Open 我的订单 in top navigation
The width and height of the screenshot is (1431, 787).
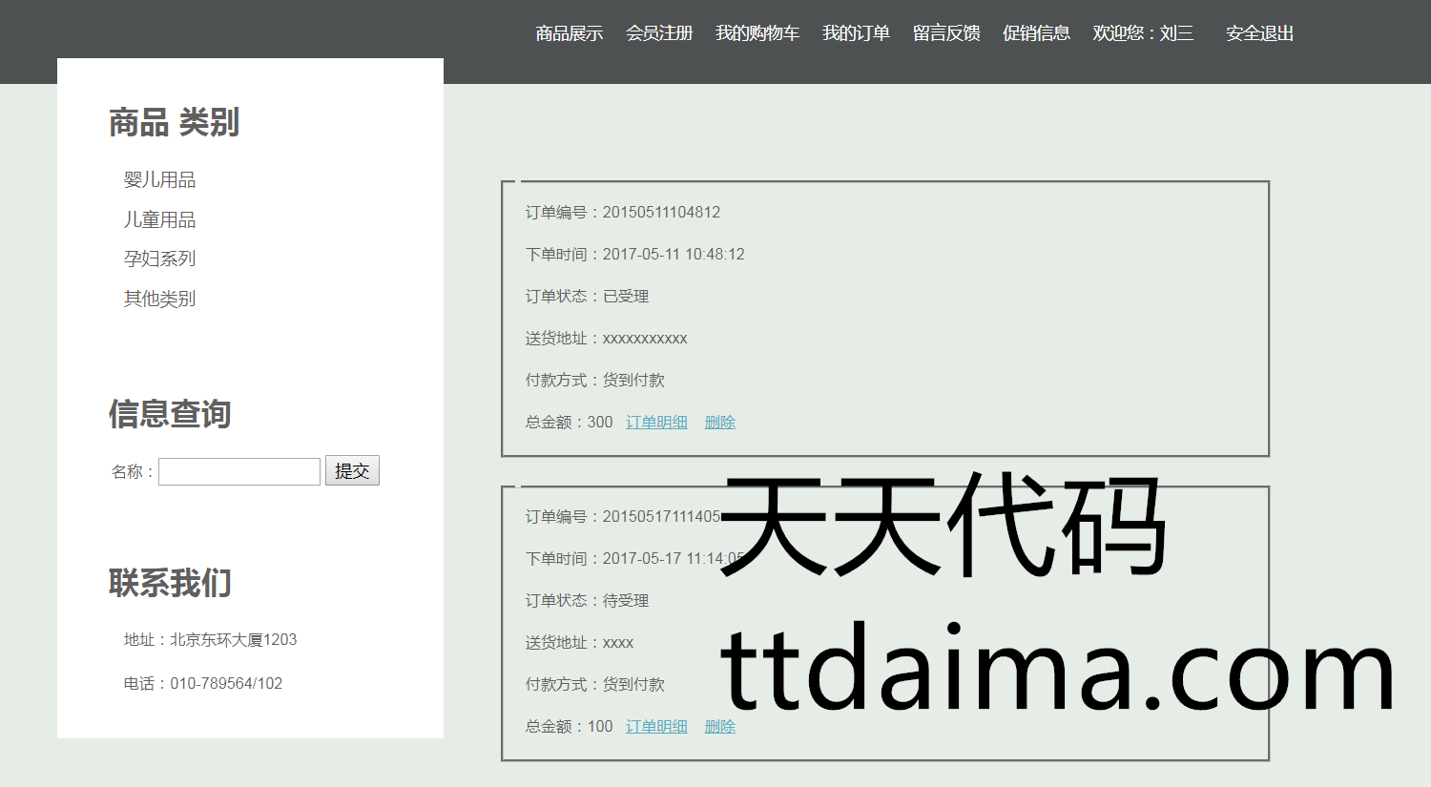(856, 33)
